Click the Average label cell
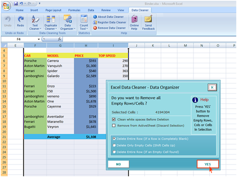This screenshot has height=177, width=237. [60, 137]
